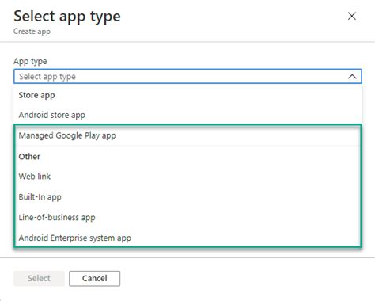The height and width of the screenshot is (301, 375).
Task: Select Line-of-business app option
Action: [187, 217]
